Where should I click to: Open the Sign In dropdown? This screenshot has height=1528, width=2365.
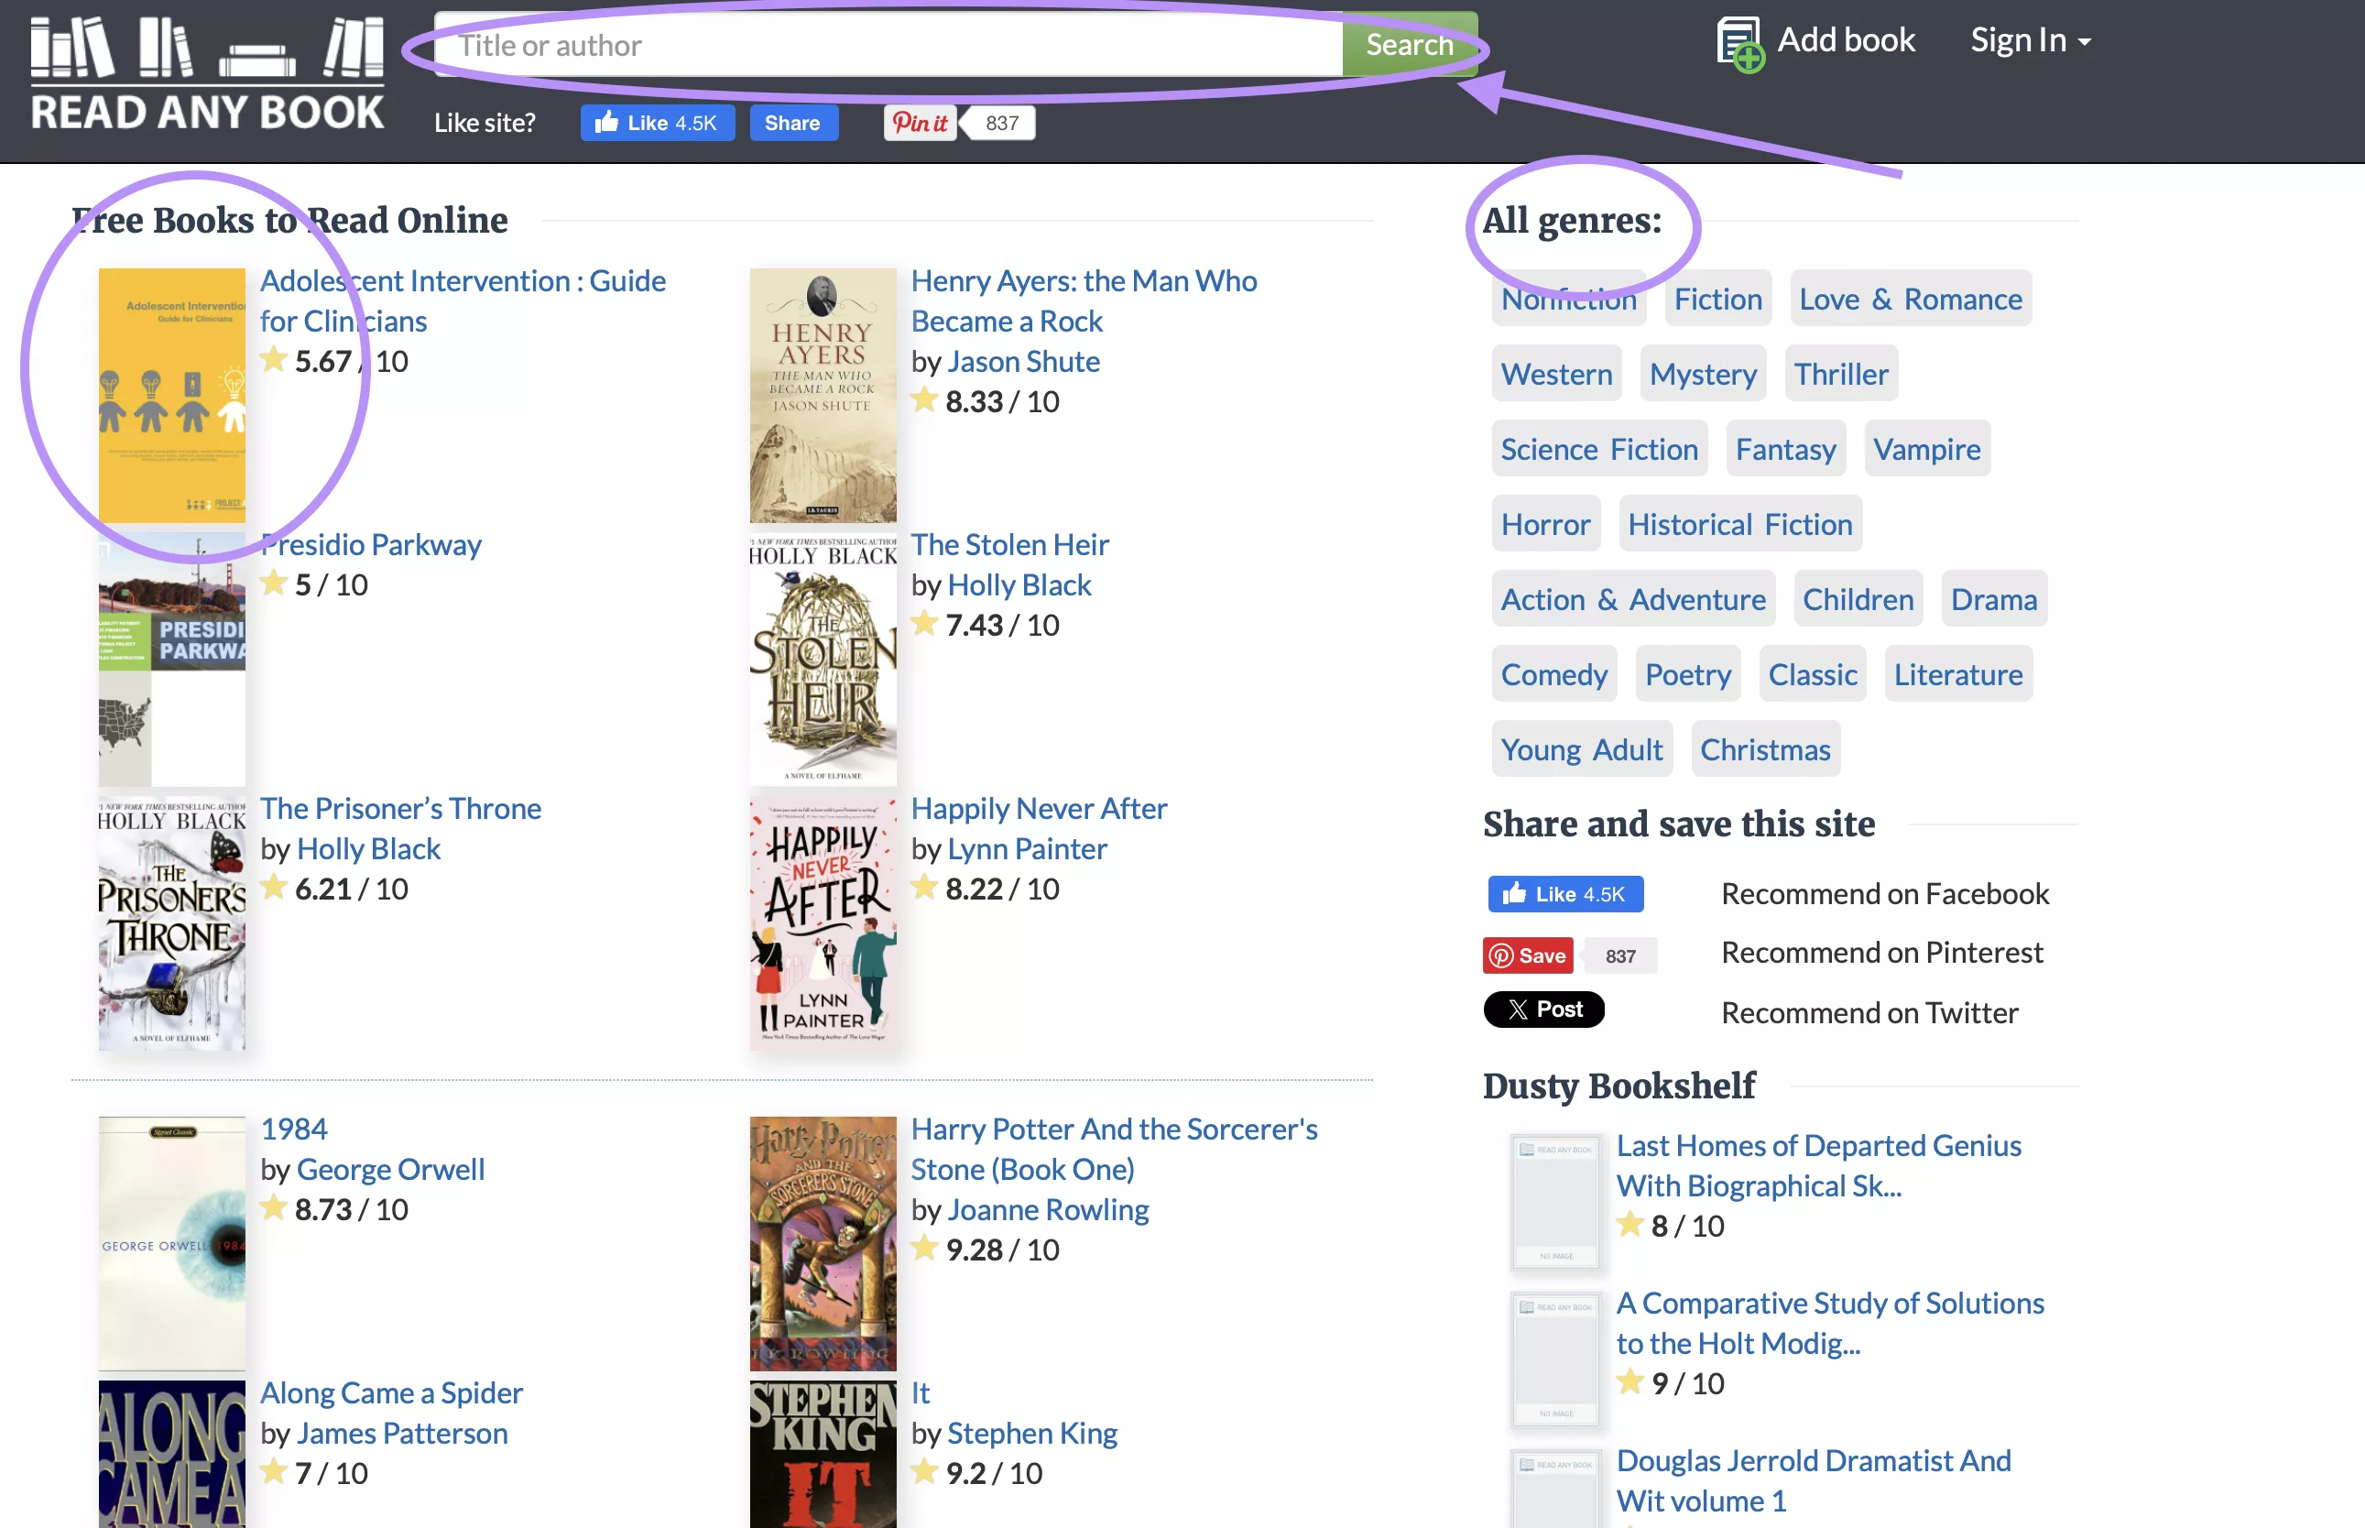pos(2030,39)
